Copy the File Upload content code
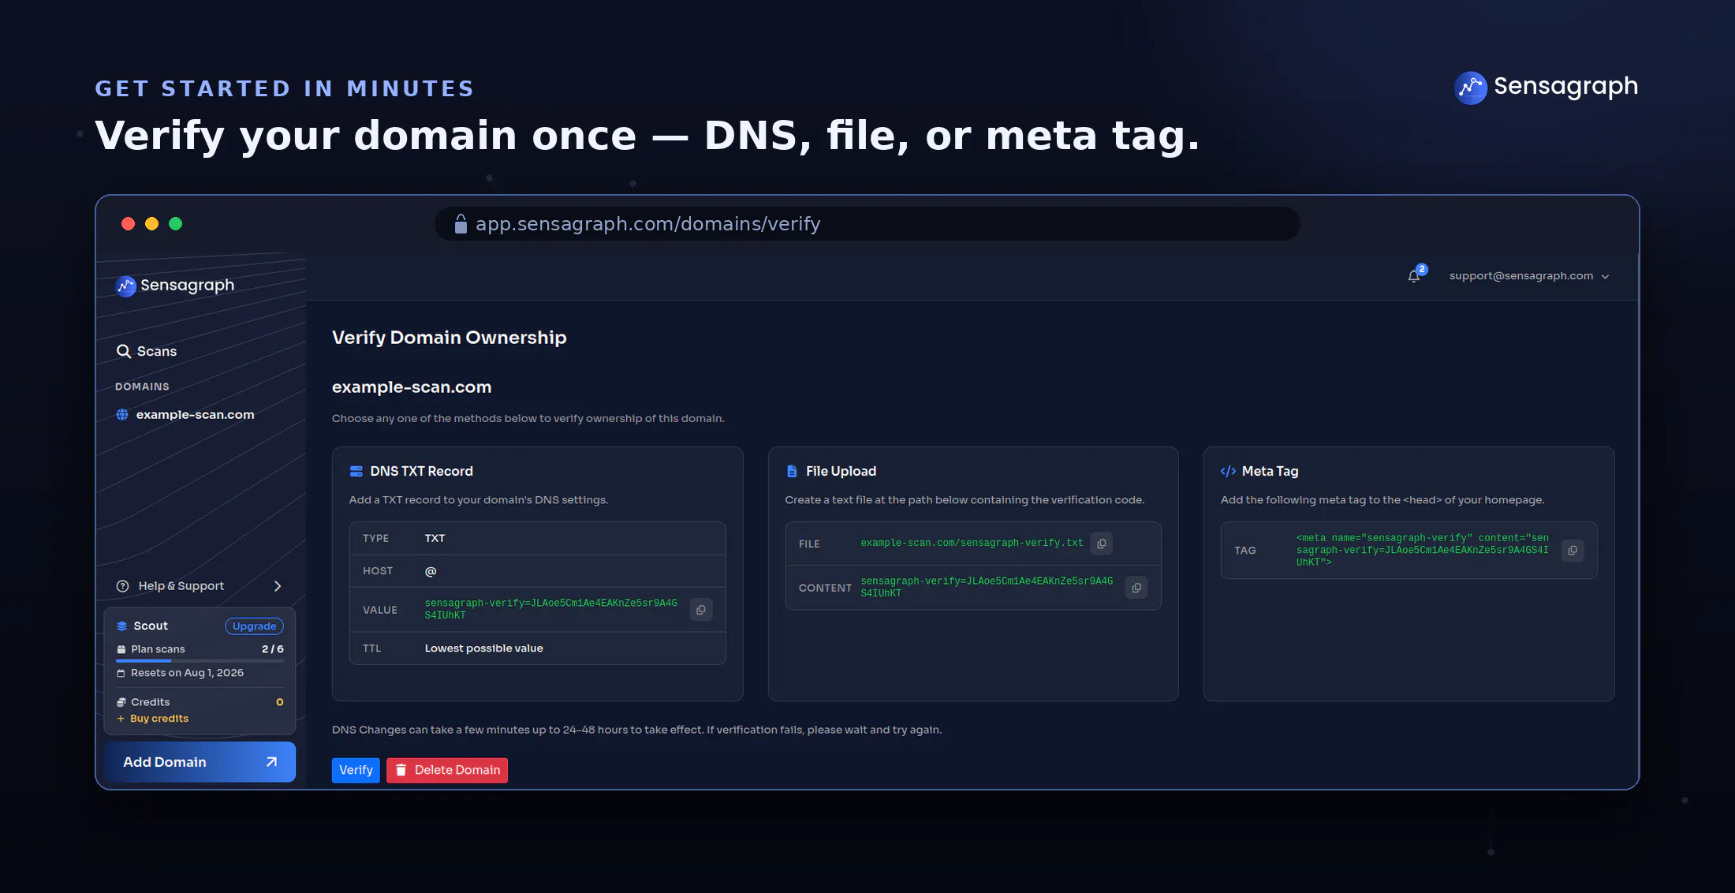The height and width of the screenshot is (893, 1735). pos(1136,588)
